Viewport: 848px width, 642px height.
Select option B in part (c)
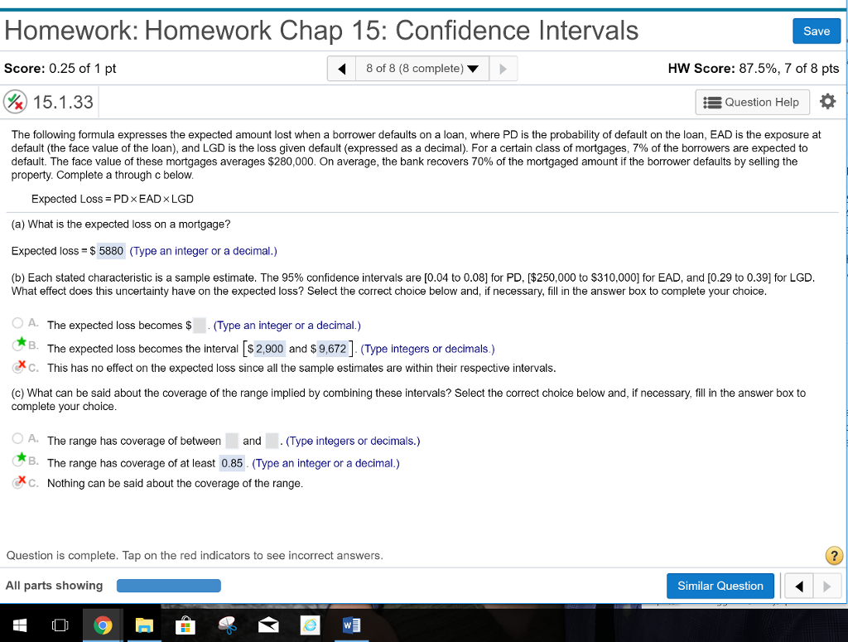click(x=18, y=461)
